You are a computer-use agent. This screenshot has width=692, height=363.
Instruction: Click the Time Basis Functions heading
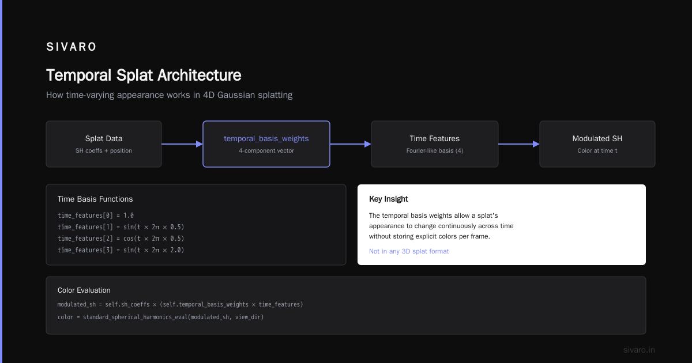(x=95, y=199)
